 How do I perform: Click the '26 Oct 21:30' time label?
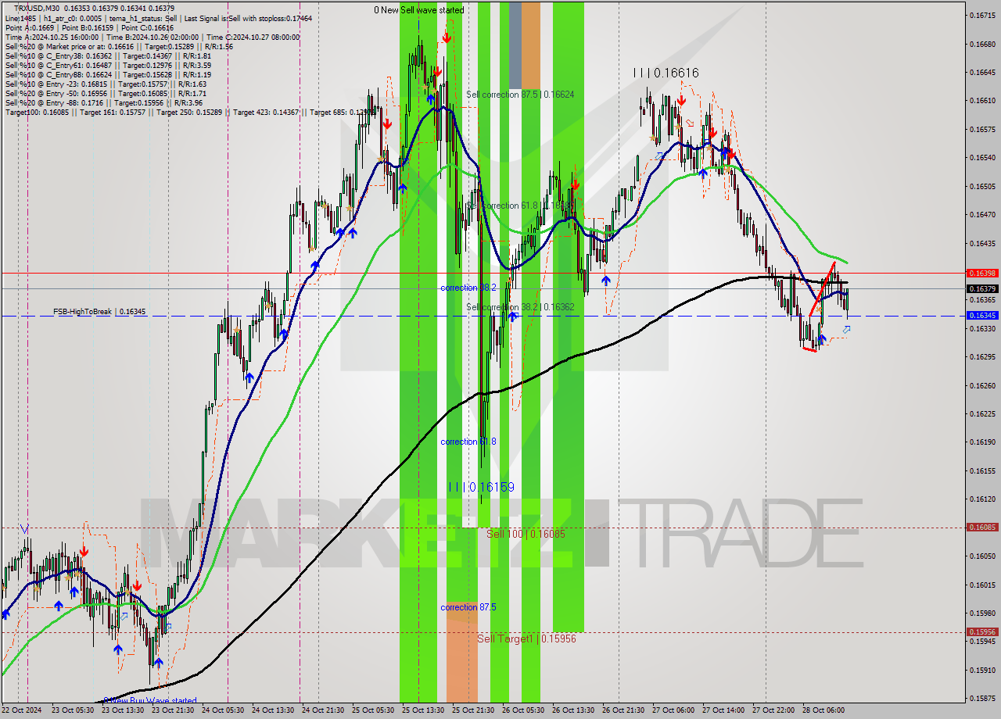tap(623, 710)
